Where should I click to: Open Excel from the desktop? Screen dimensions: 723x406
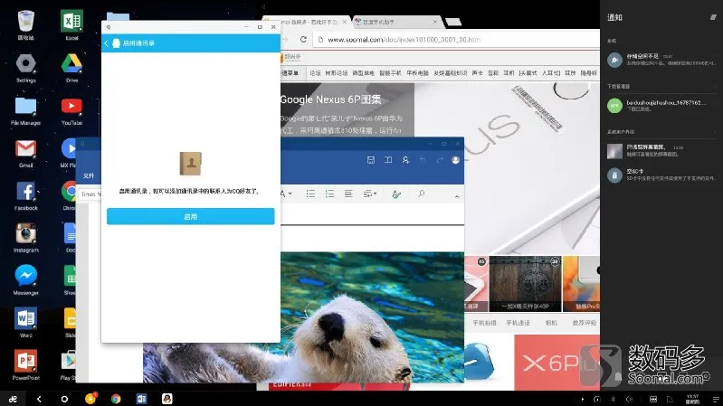point(71,25)
